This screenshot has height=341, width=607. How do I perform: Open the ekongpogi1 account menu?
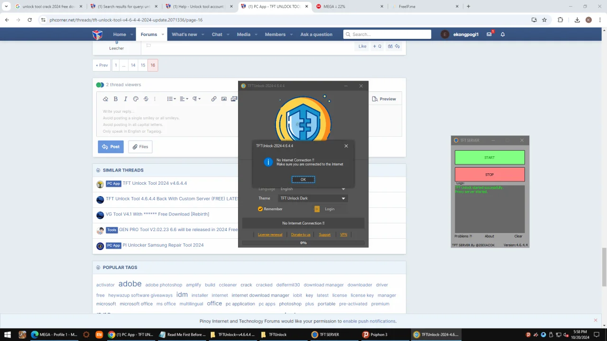[x=460, y=34]
